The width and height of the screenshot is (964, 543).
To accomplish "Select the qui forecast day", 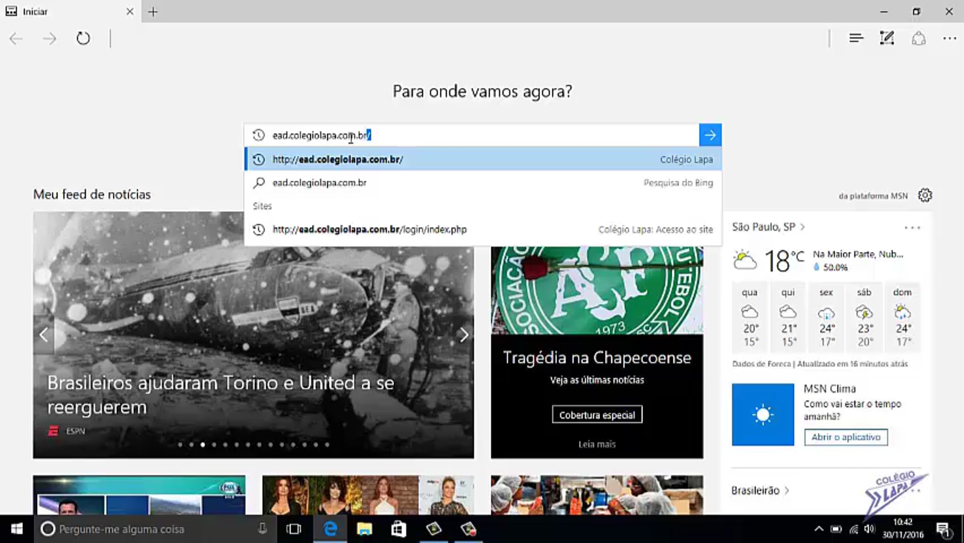I will (x=788, y=317).
